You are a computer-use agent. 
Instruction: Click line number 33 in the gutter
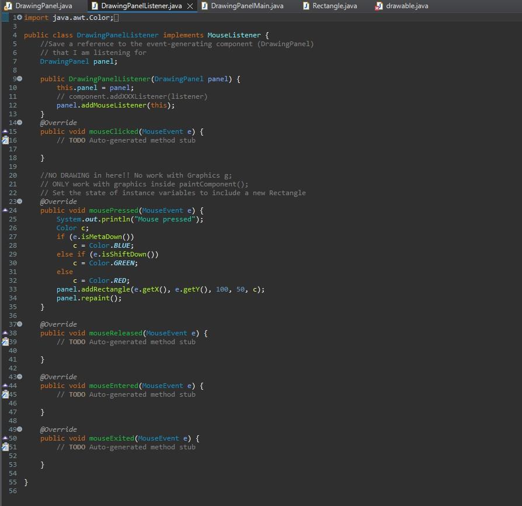coord(13,289)
